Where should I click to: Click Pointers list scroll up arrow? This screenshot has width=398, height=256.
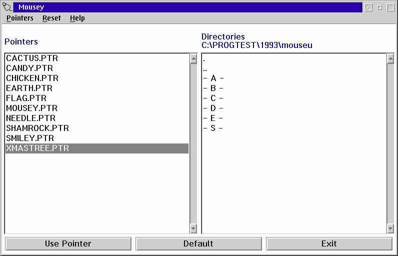tap(193, 59)
